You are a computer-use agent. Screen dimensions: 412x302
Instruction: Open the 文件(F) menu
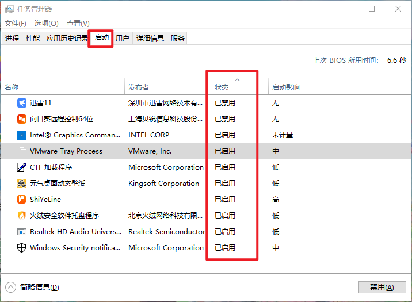(x=15, y=24)
